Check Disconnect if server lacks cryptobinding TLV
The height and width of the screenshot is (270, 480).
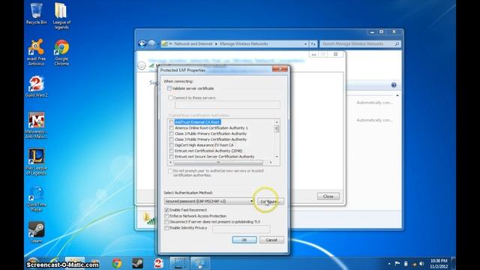[166, 222]
